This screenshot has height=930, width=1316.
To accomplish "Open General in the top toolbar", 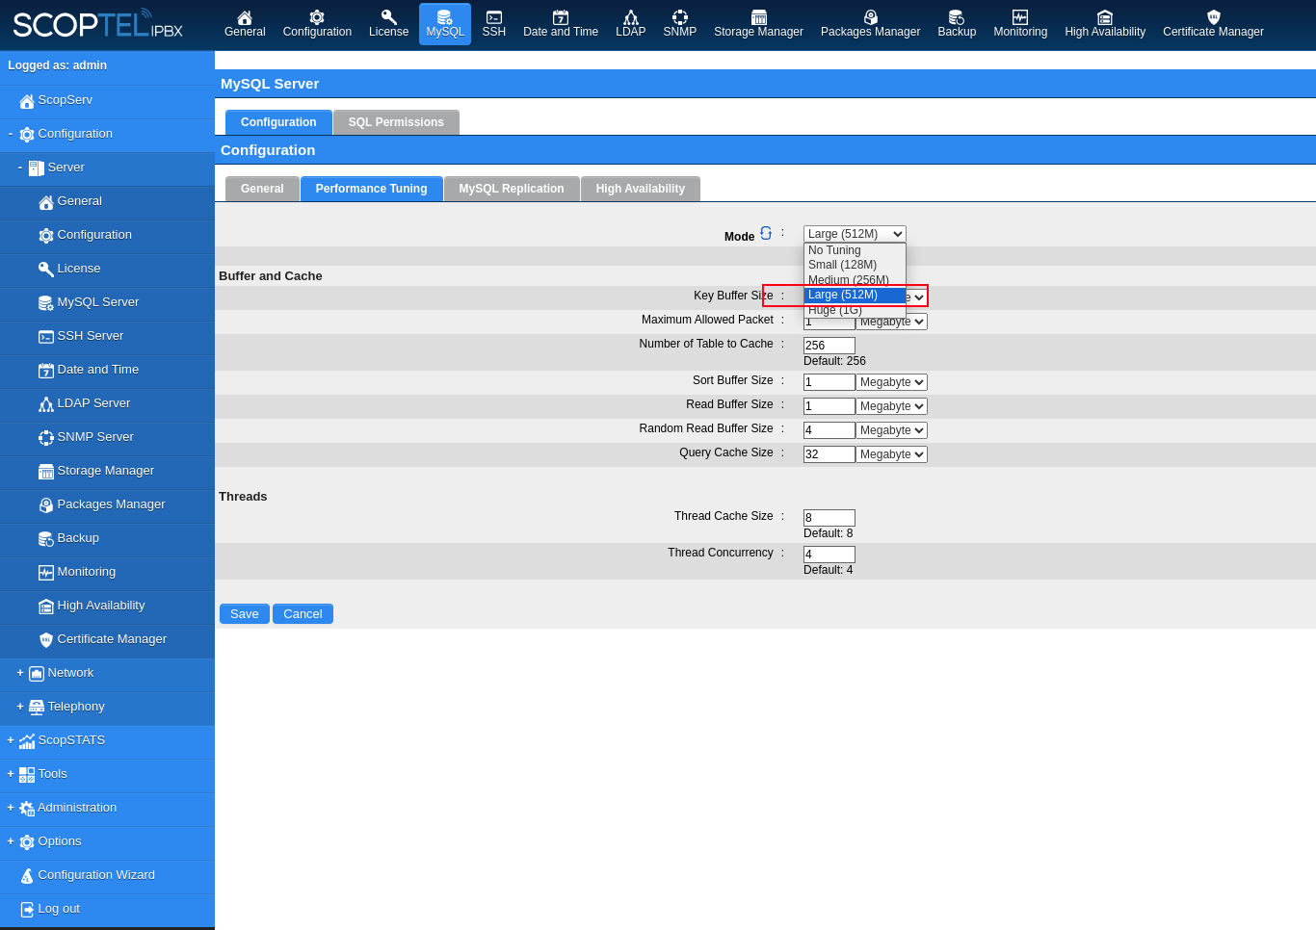I will coord(245,24).
